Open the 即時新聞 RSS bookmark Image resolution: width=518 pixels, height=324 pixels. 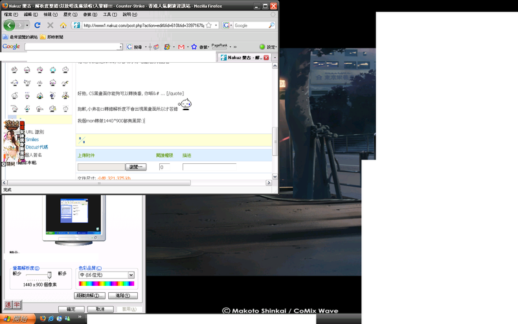pyautogui.click(x=52, y=37)
